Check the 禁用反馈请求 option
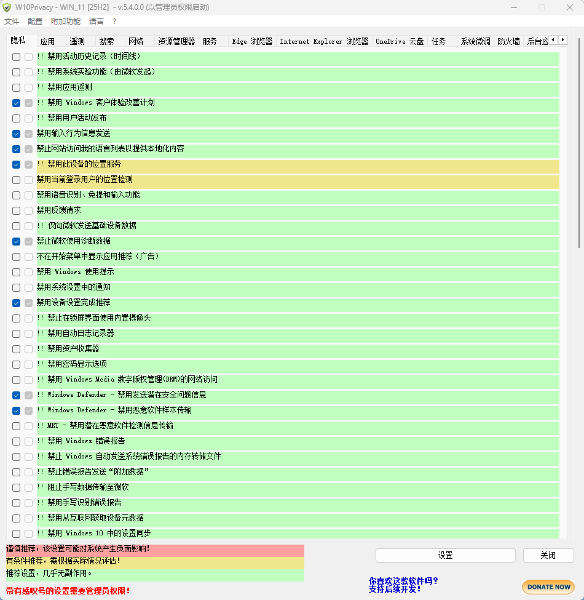The width and height of the screenshot is (584, 600). click(x=16, y=210)
